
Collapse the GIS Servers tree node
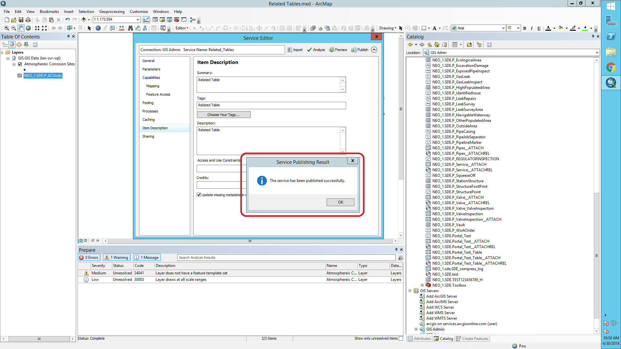point(410,291)
